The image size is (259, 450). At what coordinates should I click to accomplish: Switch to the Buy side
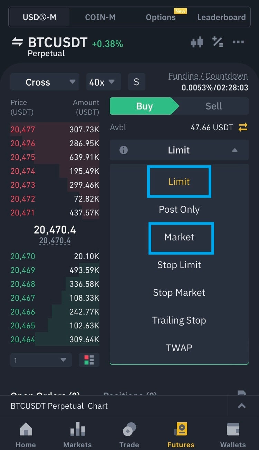click(x=144, y=106)
